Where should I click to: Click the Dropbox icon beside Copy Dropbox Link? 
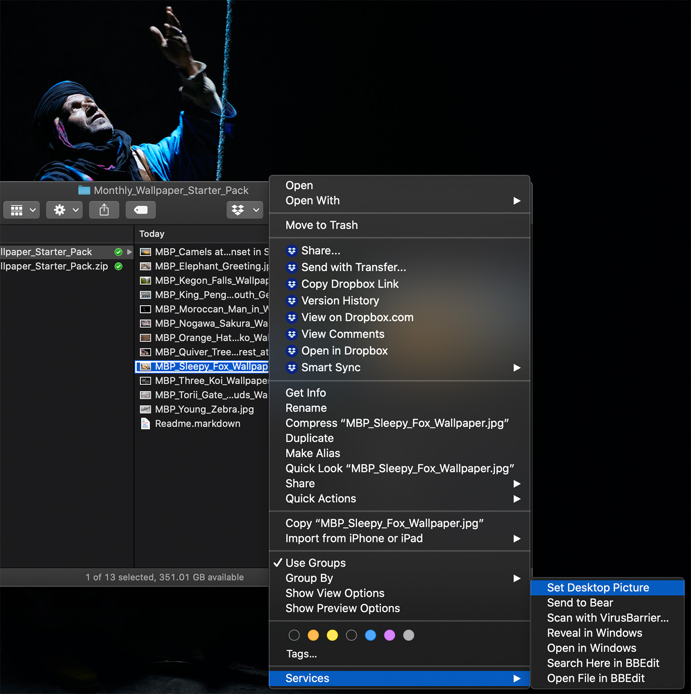click(x=292, y=284)
